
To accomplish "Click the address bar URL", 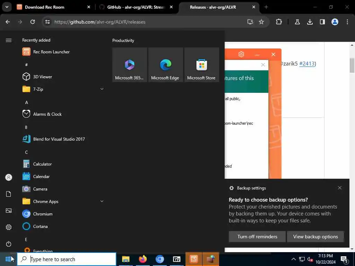I will point(100,22).
